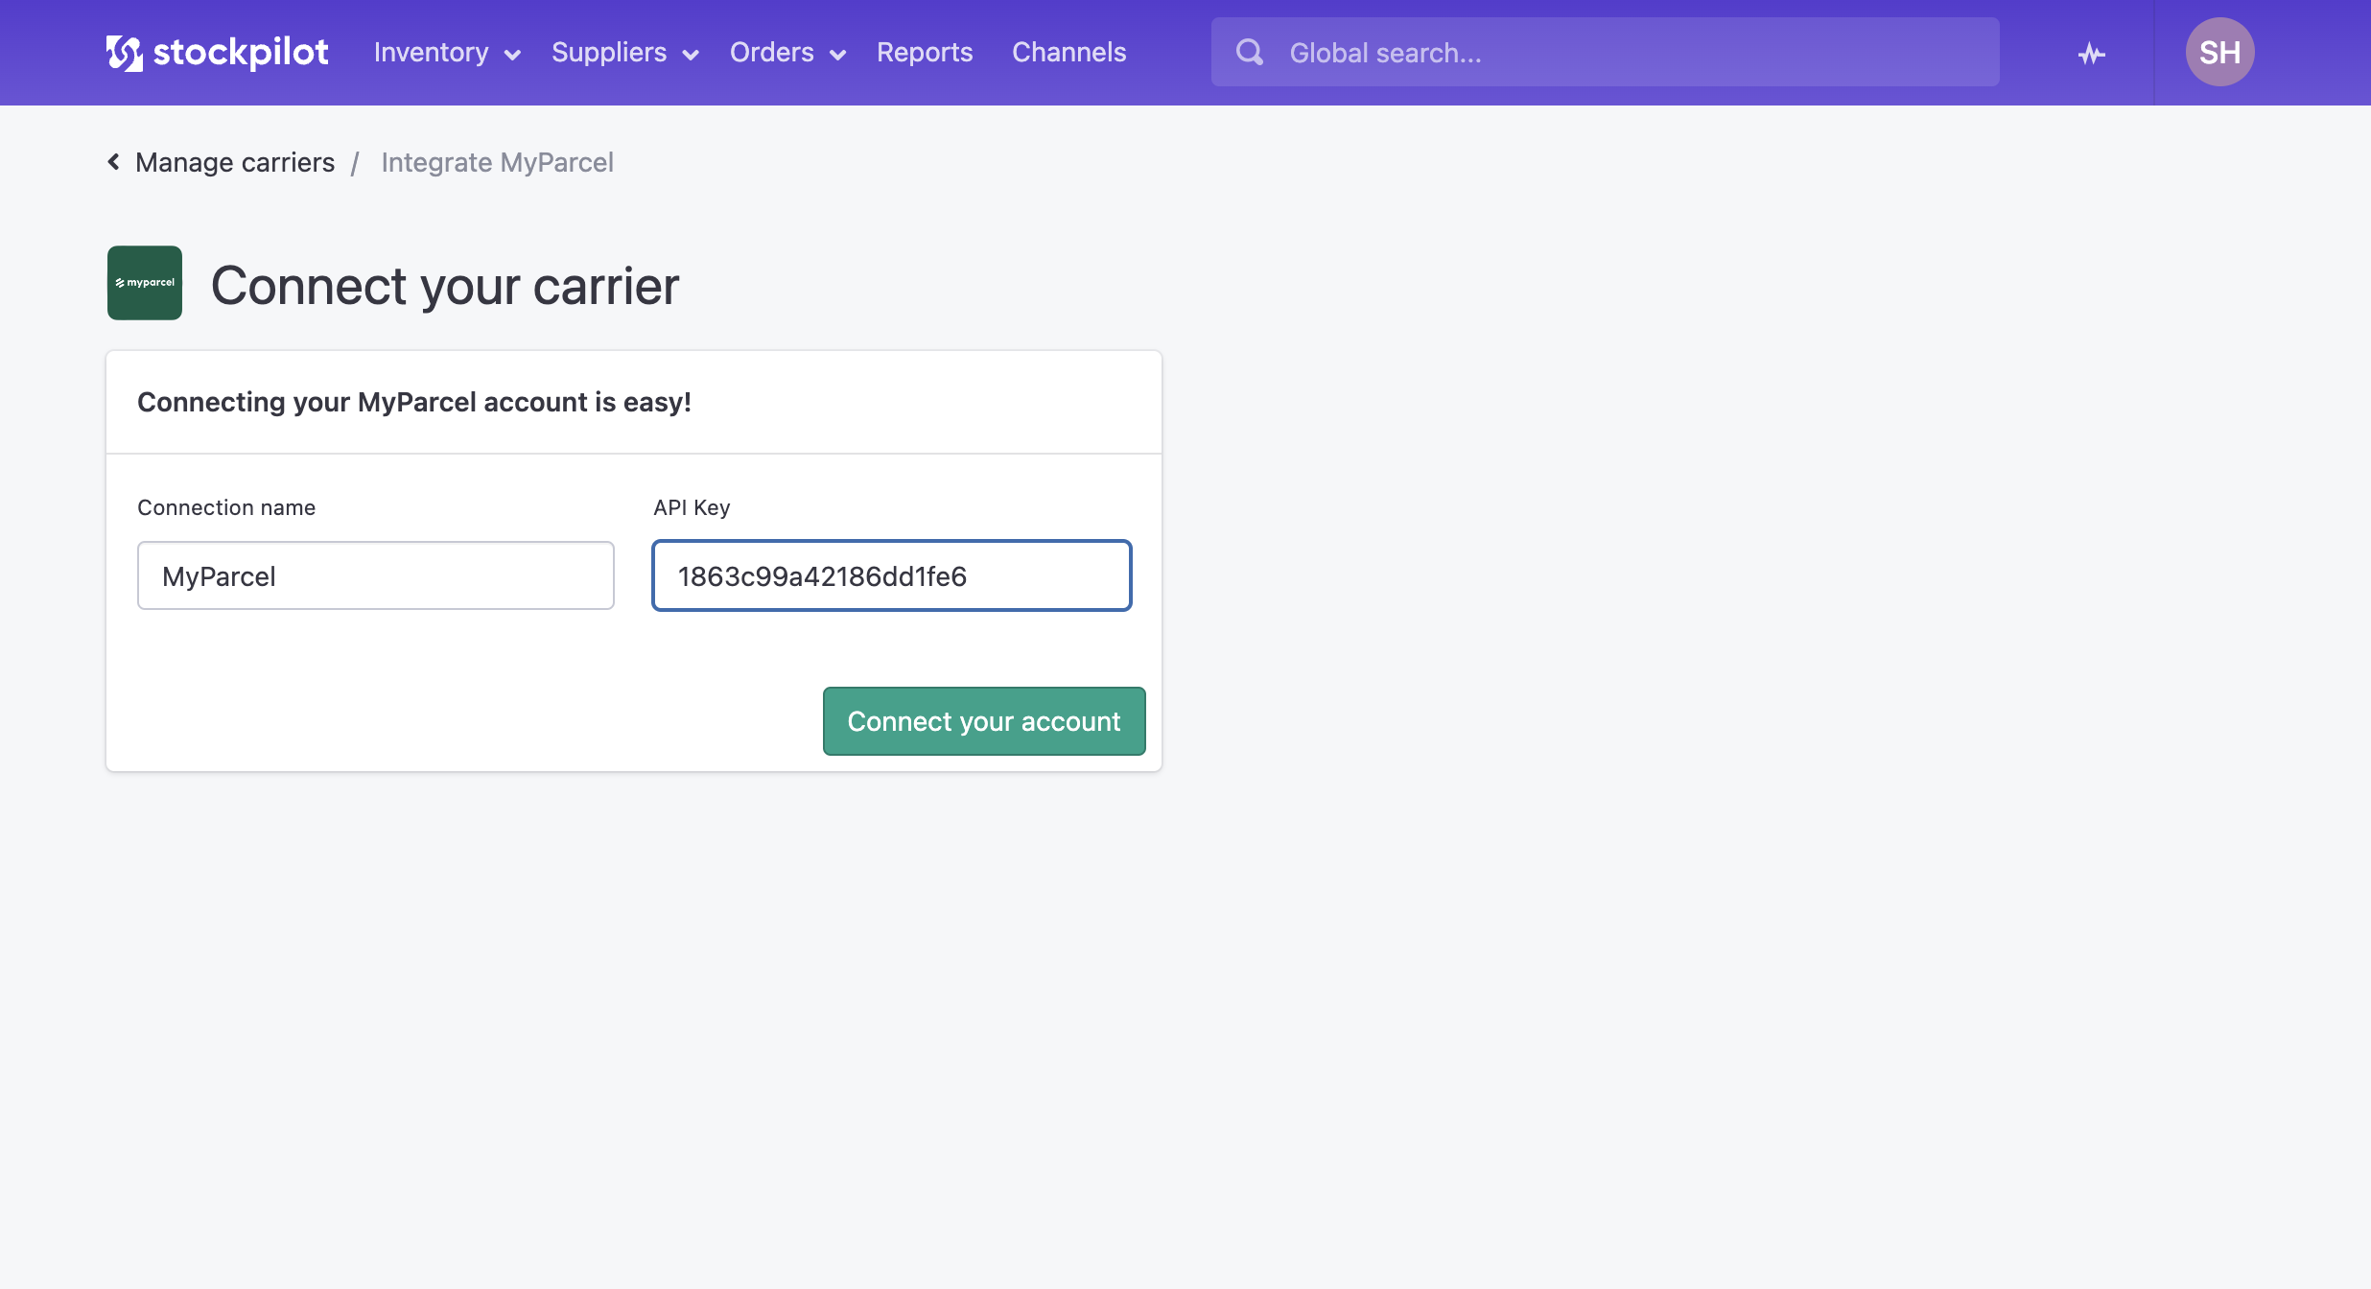
Task: Open the Channels page
Action: [1068, 53]
